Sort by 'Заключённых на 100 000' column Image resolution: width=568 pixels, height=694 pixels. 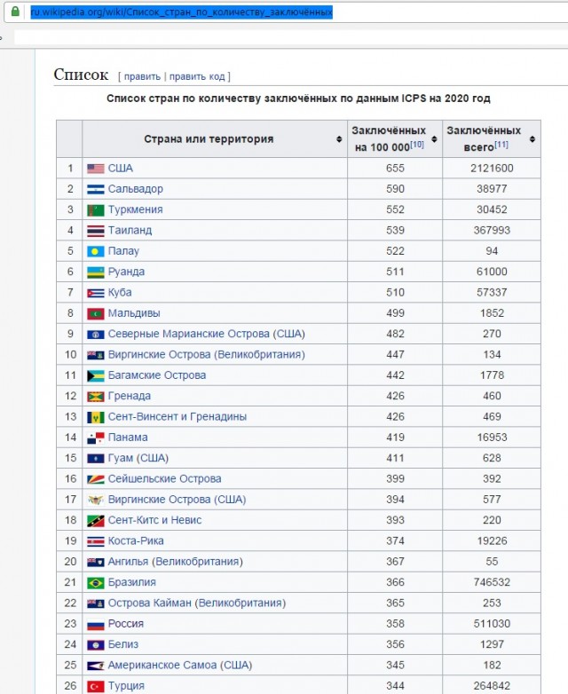coord(434,139)
